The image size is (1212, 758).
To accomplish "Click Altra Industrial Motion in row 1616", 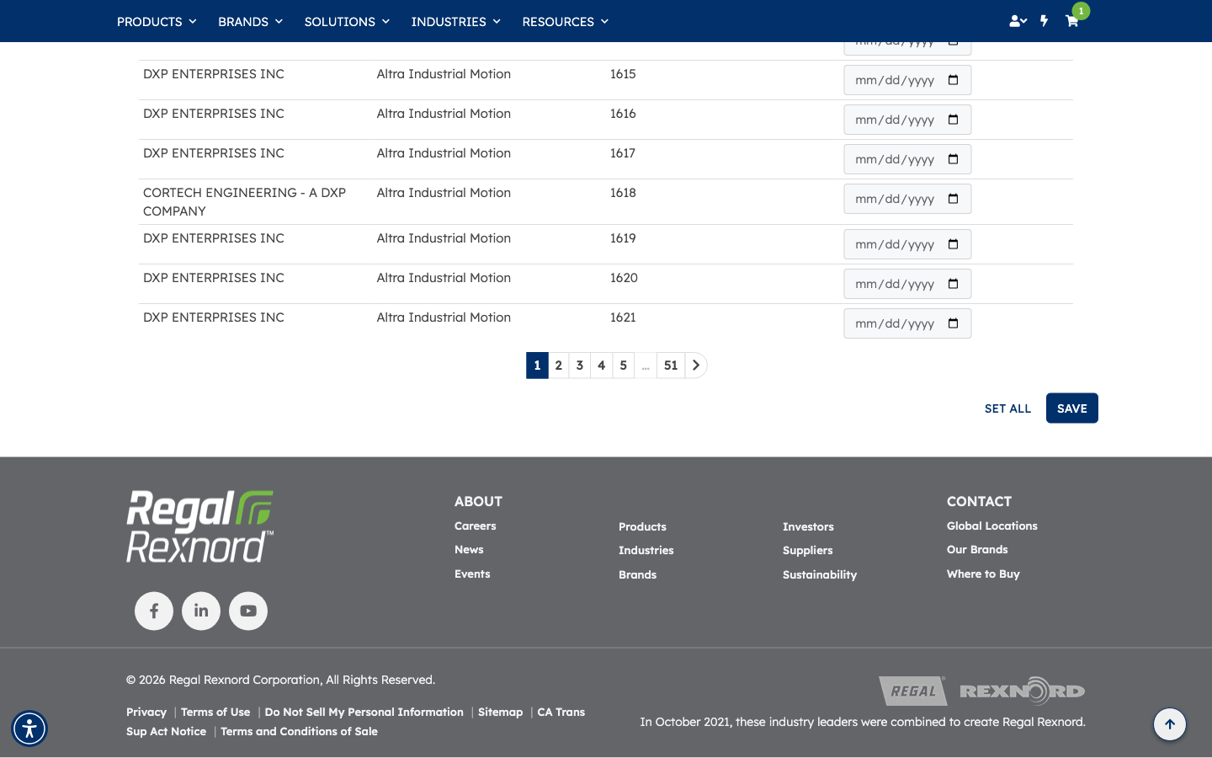I will point(444,114).
